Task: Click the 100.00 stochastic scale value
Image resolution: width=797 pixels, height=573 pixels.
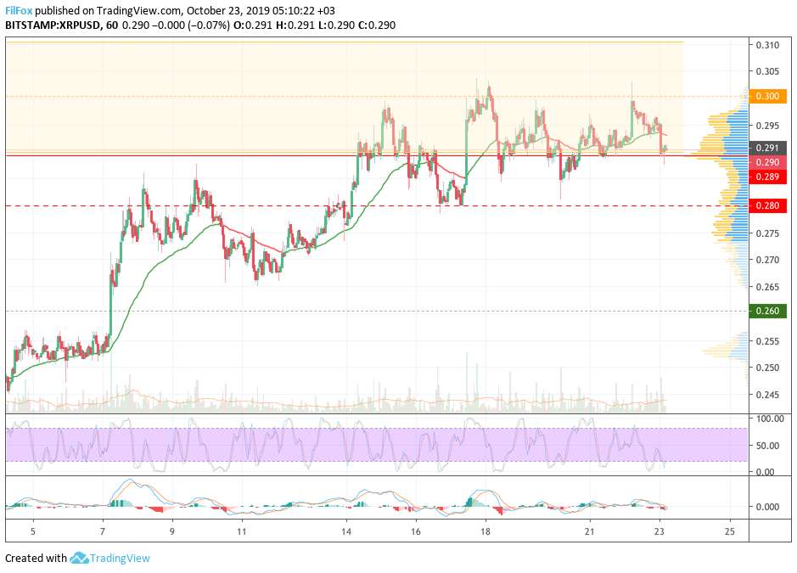Action: pyautogui.click(x=770, y=419)
